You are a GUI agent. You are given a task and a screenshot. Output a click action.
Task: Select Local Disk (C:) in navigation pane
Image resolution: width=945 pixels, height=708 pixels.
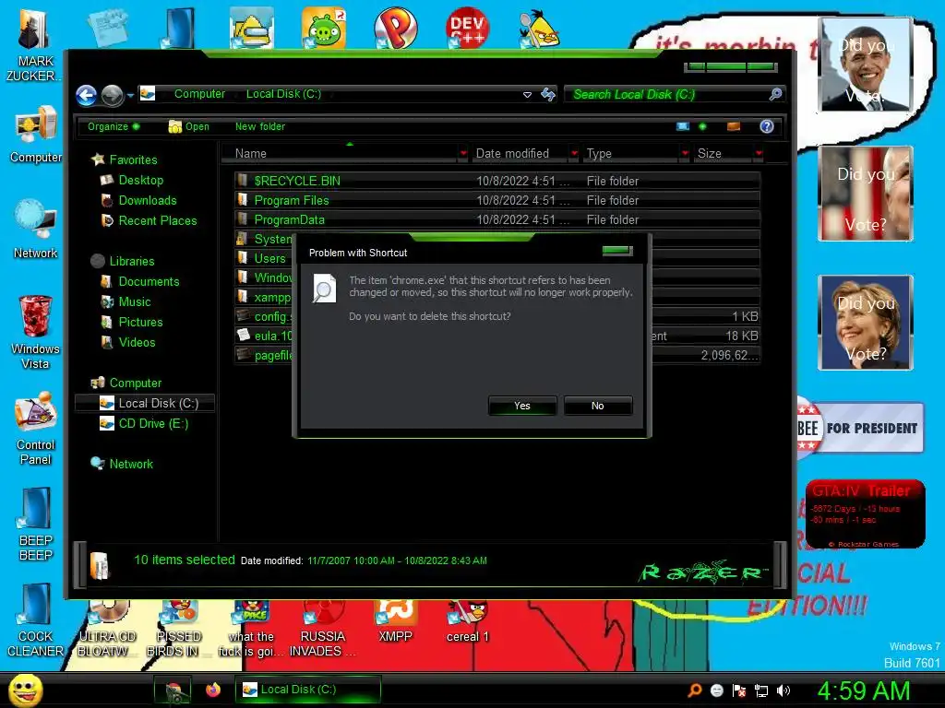click(145, 404)
